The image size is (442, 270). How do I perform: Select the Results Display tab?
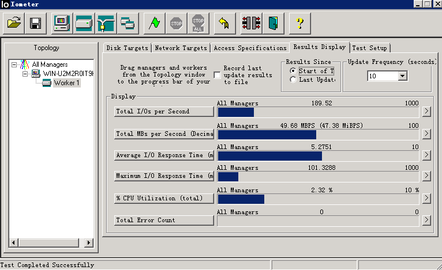pyautogui.click(x=319, y=47)
